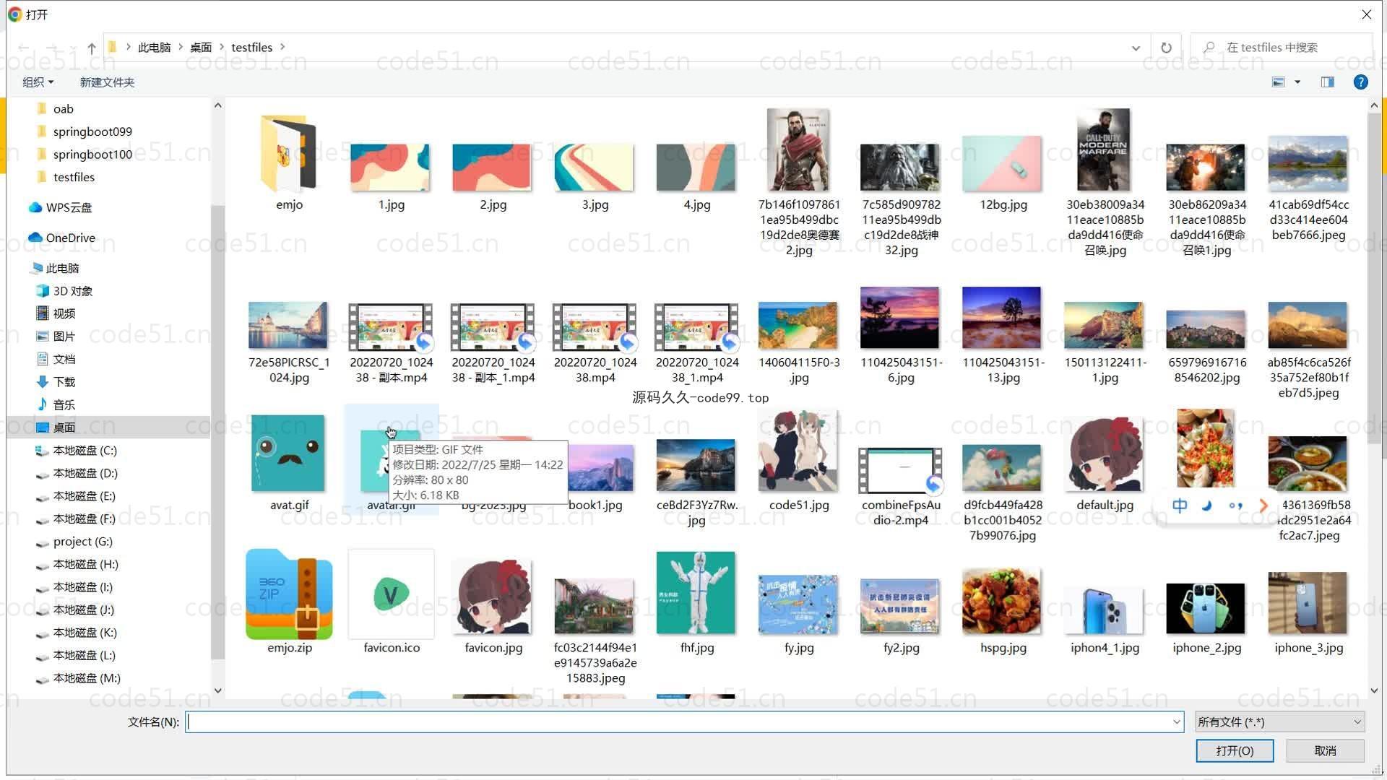This screenshot has height=780, width=1387.
Task: Open 图片 library in navigation pane
Action: (64, 337)
